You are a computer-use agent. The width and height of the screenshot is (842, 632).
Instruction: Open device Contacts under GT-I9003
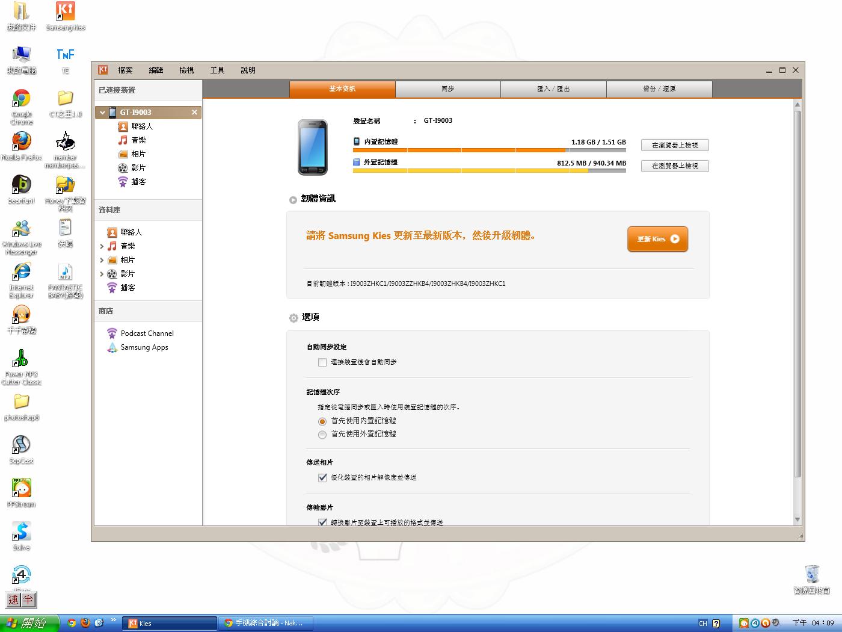pyautogui.click(x=136, y=126)
